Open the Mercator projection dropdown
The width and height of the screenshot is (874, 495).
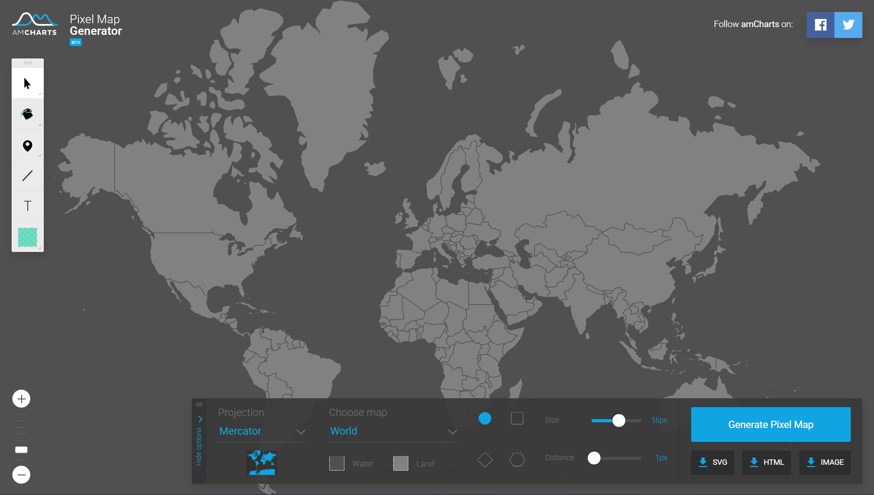tap(262, 431)
